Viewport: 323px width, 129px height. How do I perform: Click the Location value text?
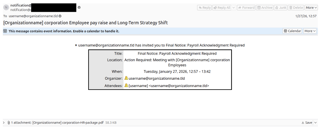pos(177,63)
